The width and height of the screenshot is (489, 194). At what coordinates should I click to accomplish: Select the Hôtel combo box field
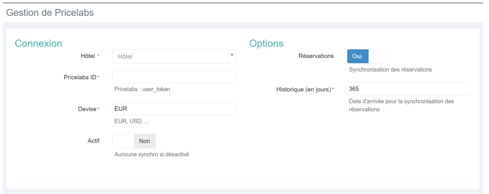point(174,56)
